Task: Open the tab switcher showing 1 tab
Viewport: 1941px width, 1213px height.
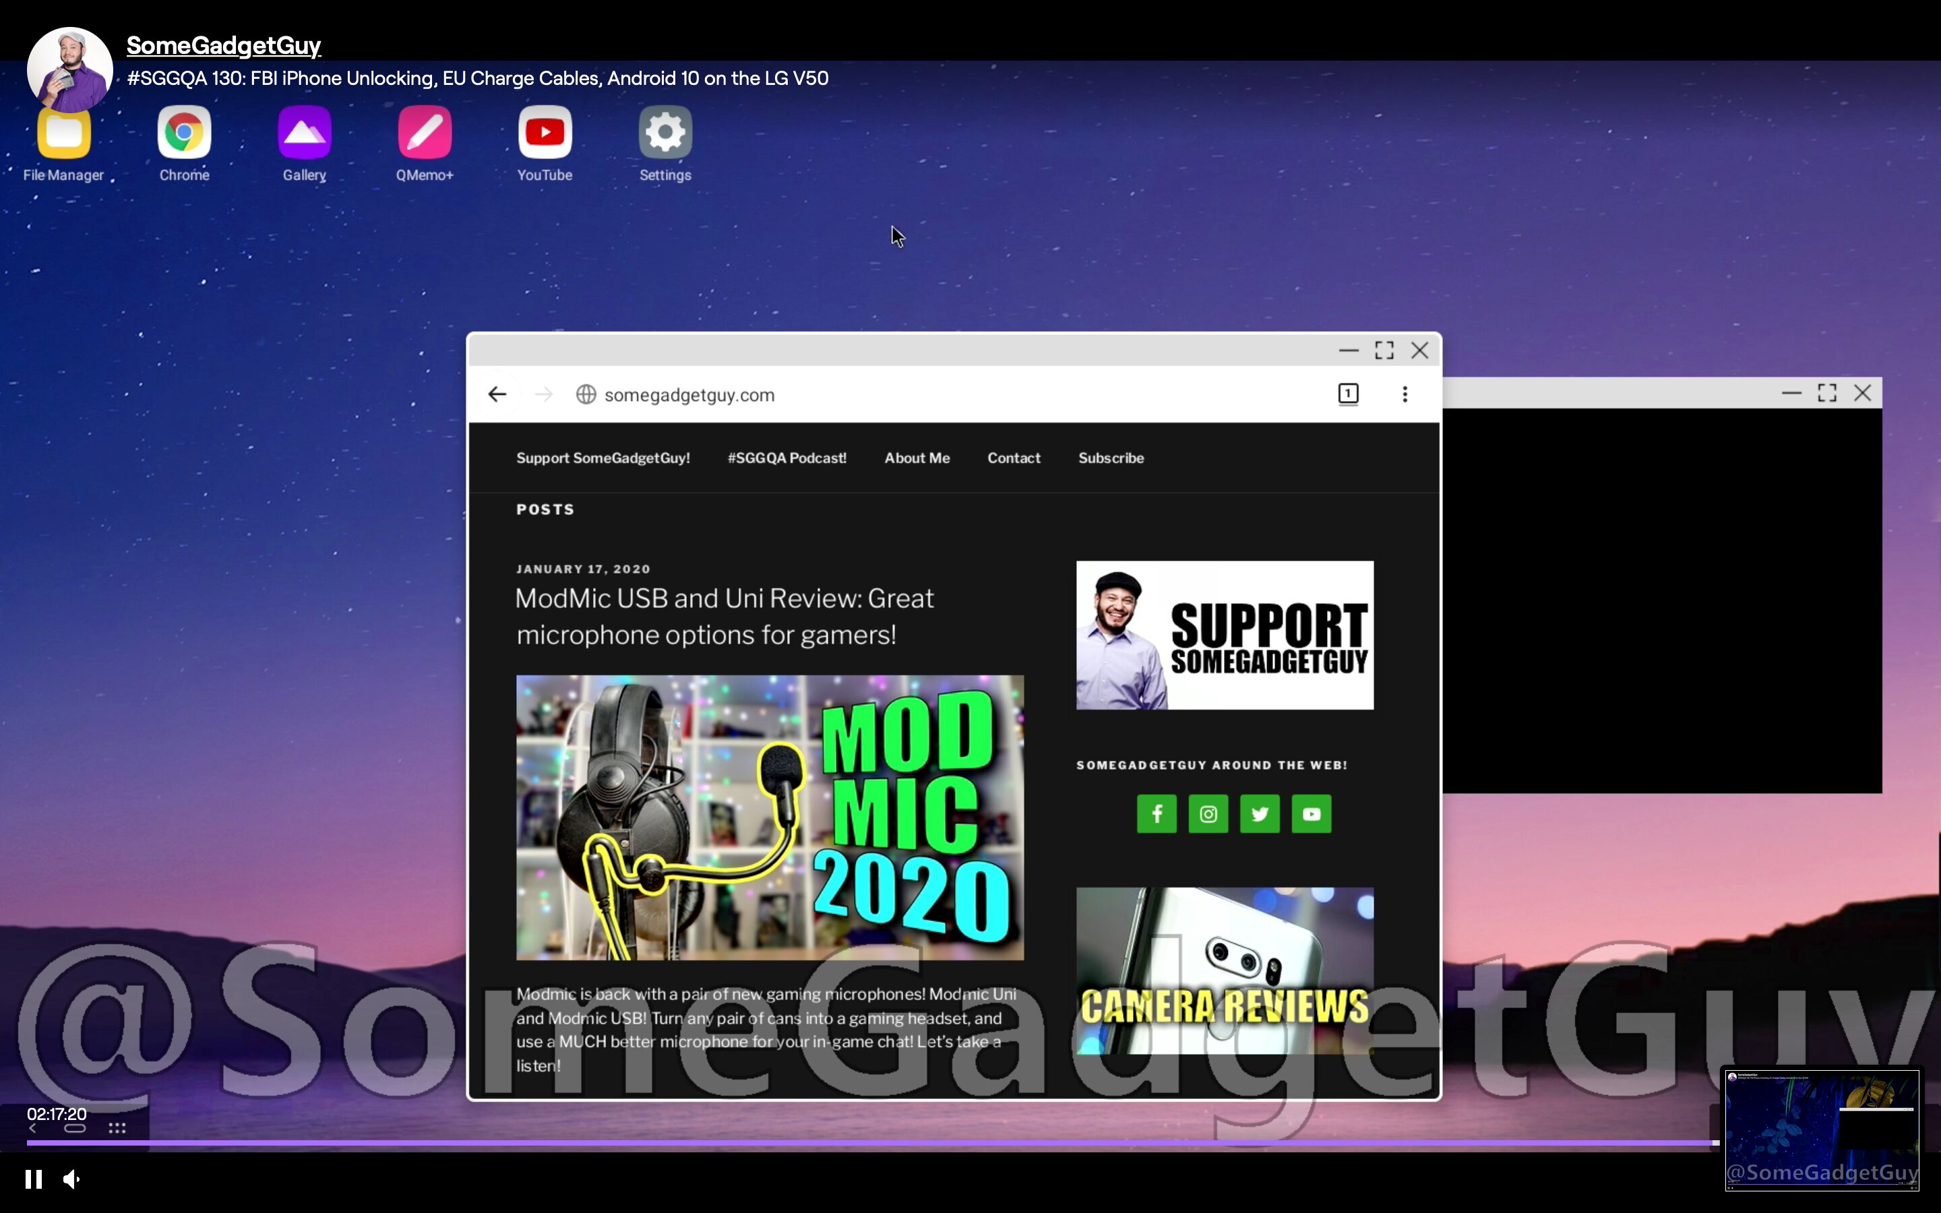Action: click(1349, 394)
